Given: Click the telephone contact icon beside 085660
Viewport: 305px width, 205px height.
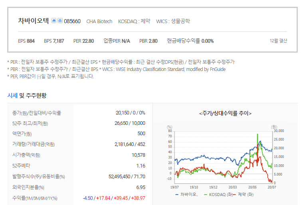Looking at the screenshot, I should pyautogui.click(x=60, y=21).
